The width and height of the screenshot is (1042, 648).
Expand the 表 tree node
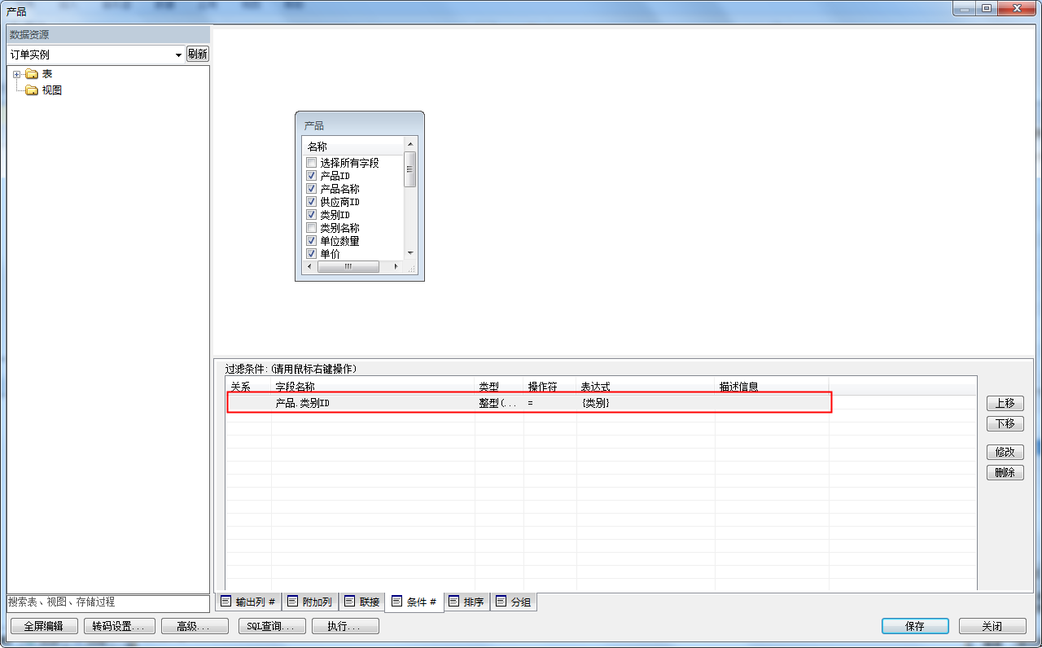(x=16, y=74)
